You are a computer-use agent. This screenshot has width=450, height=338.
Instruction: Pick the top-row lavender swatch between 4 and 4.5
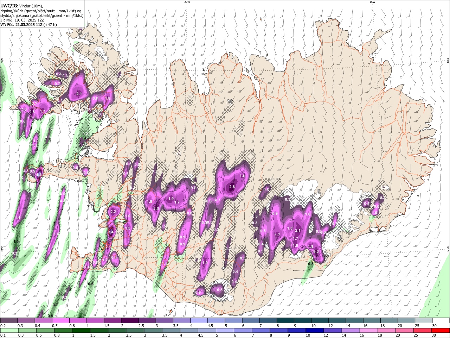pos(199,321)
